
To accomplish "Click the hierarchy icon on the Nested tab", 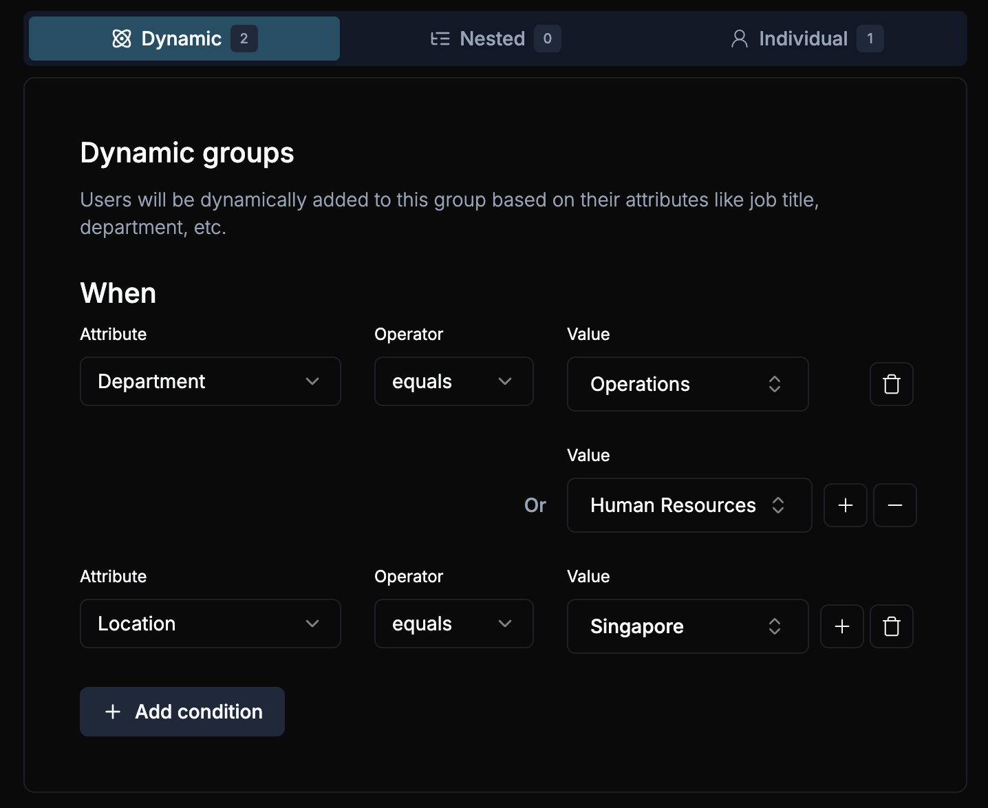I will 439,39.
